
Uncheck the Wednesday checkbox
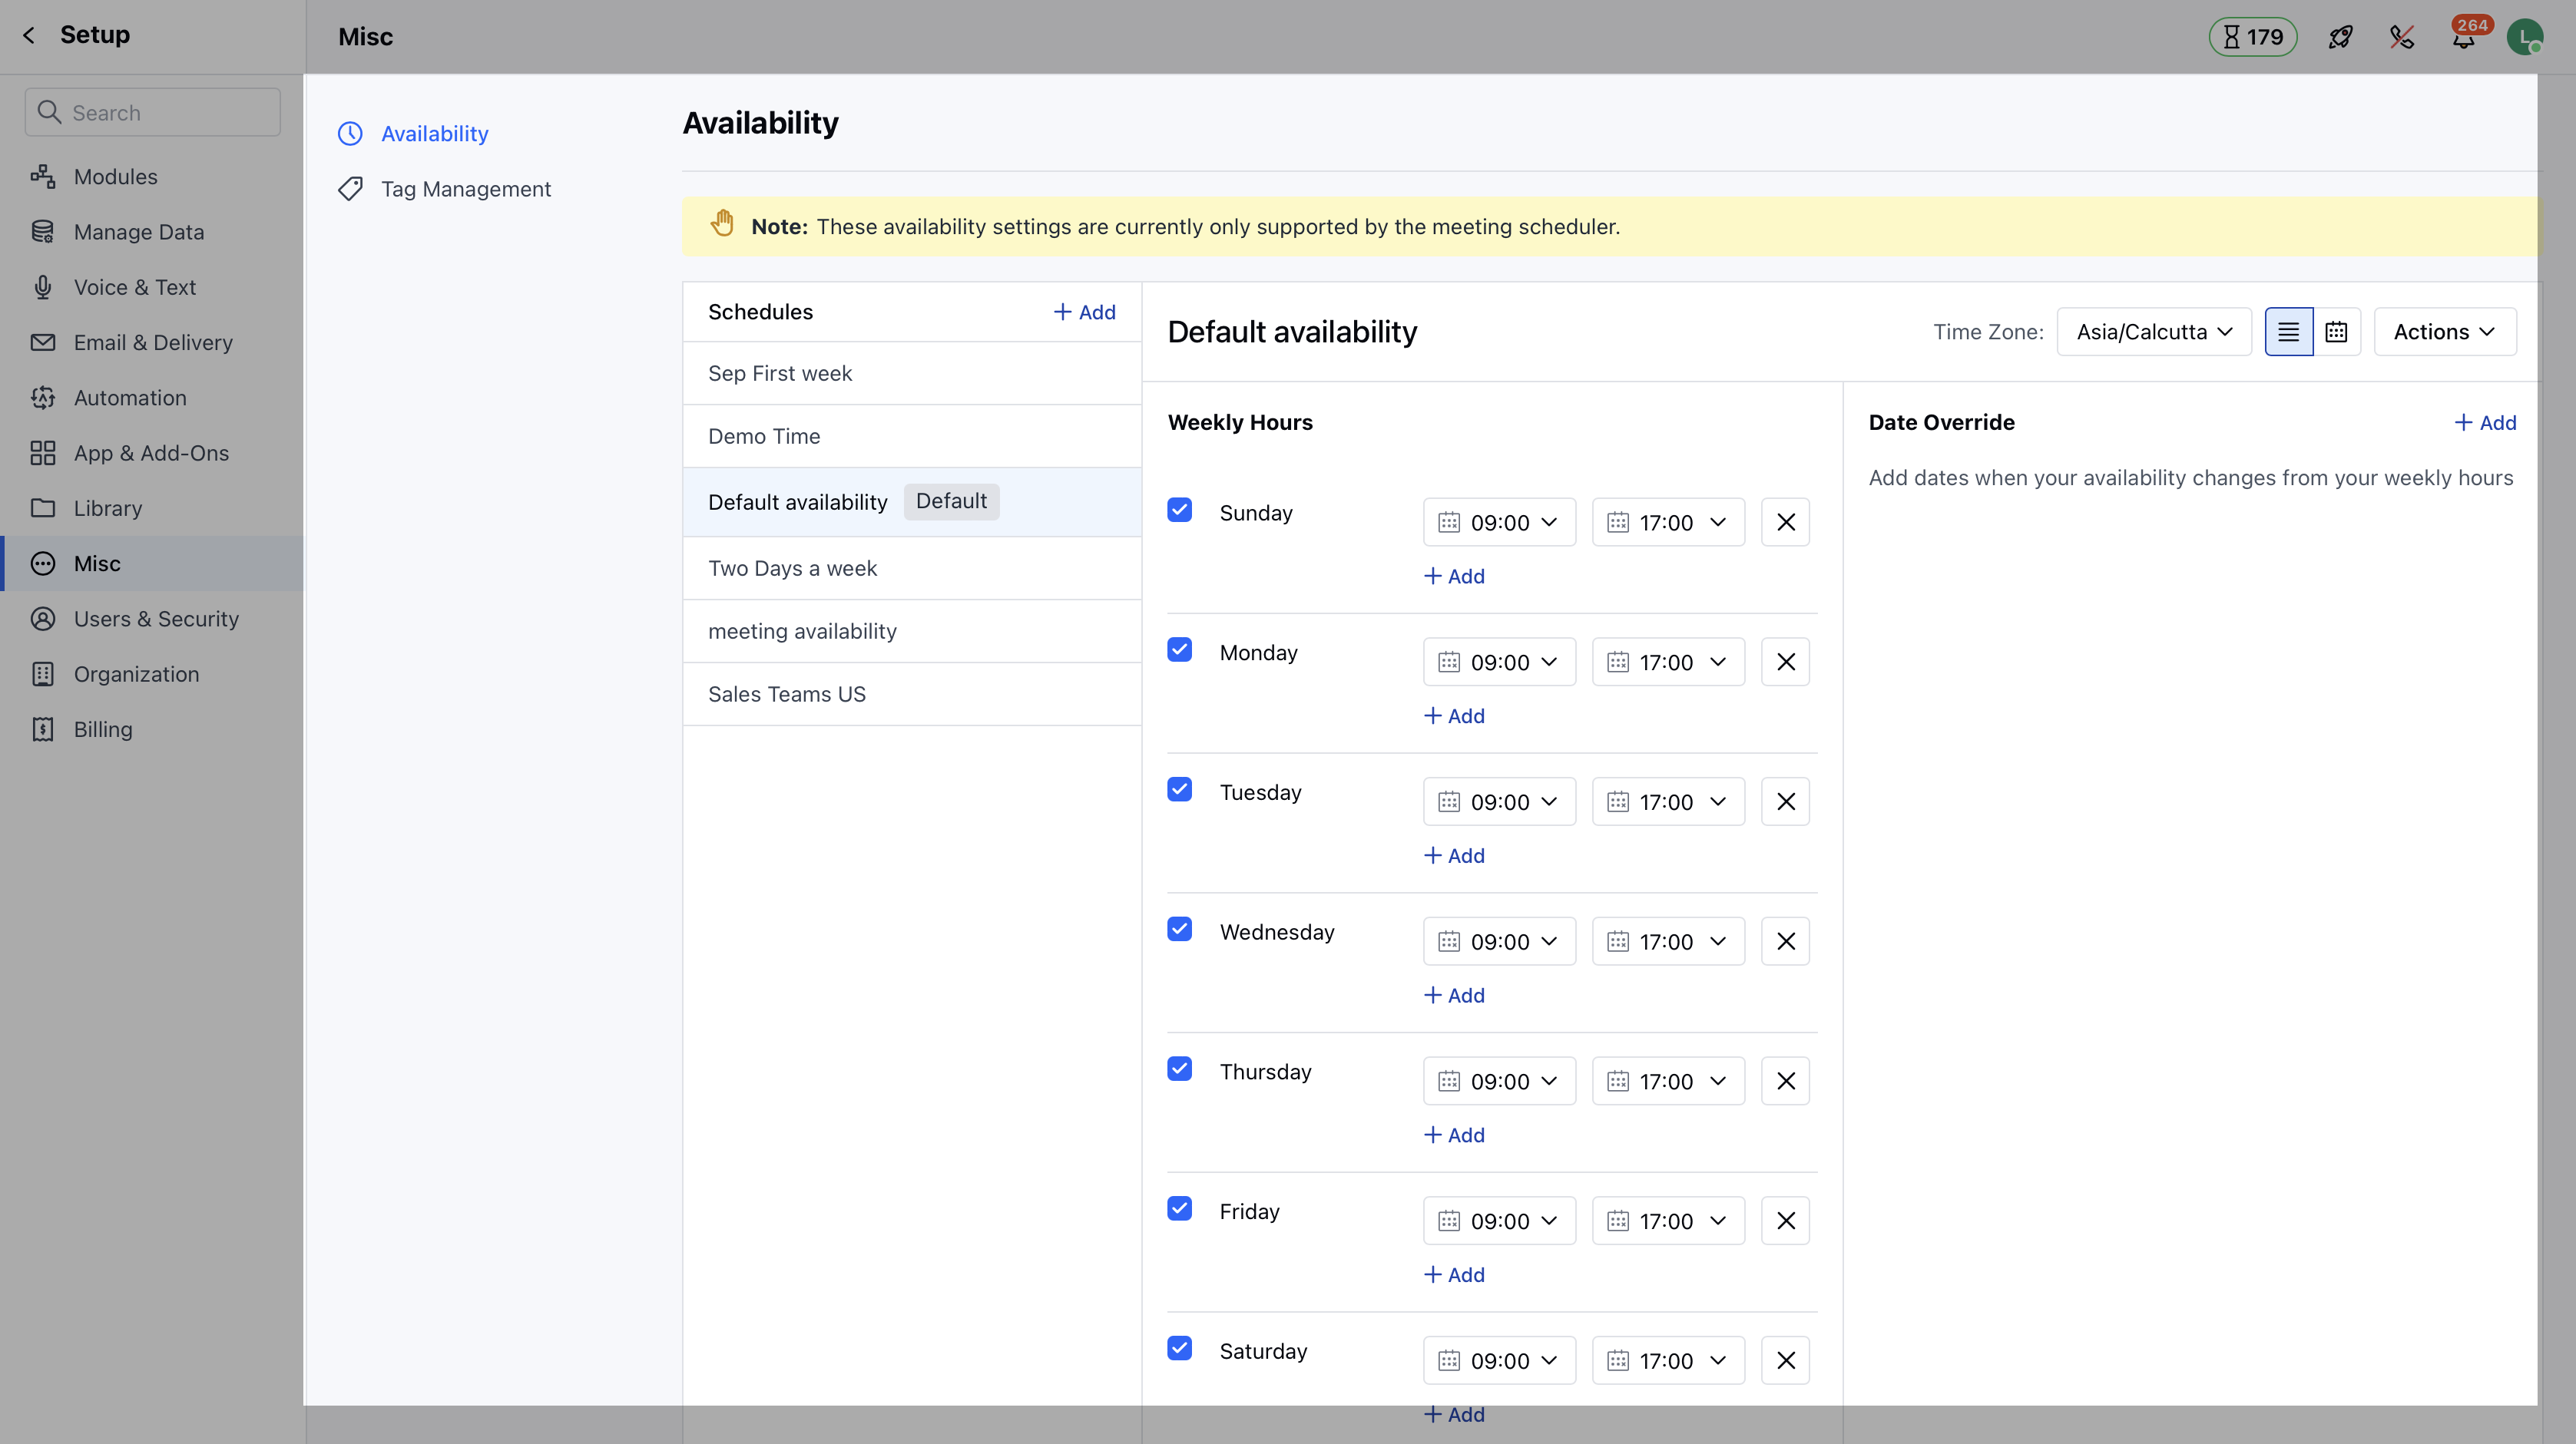tap(1179, 930)
